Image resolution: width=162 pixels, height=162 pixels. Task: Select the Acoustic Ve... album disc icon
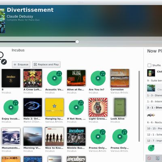coord(55,78)
